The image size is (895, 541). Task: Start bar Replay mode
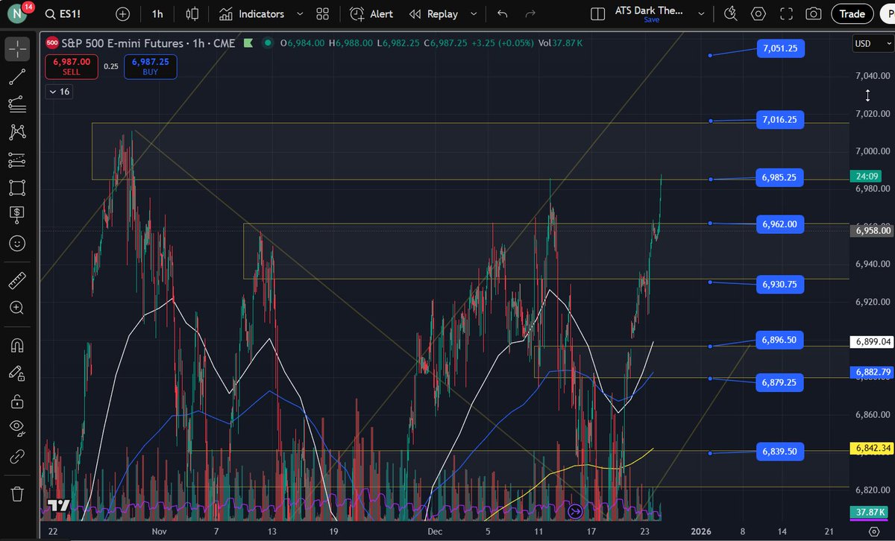(433, 14)
